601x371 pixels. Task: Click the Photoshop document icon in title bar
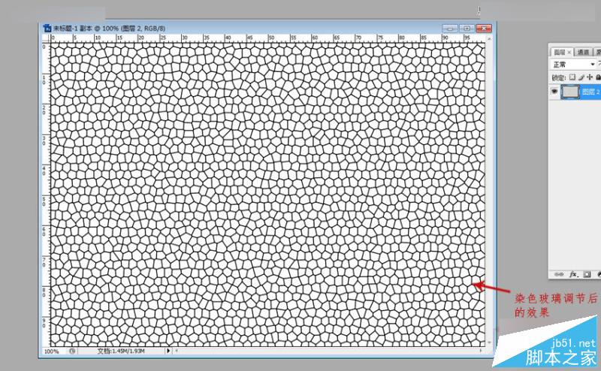point(47,28)
